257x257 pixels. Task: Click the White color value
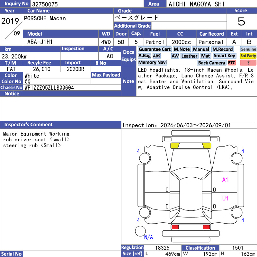click(32, 76)
